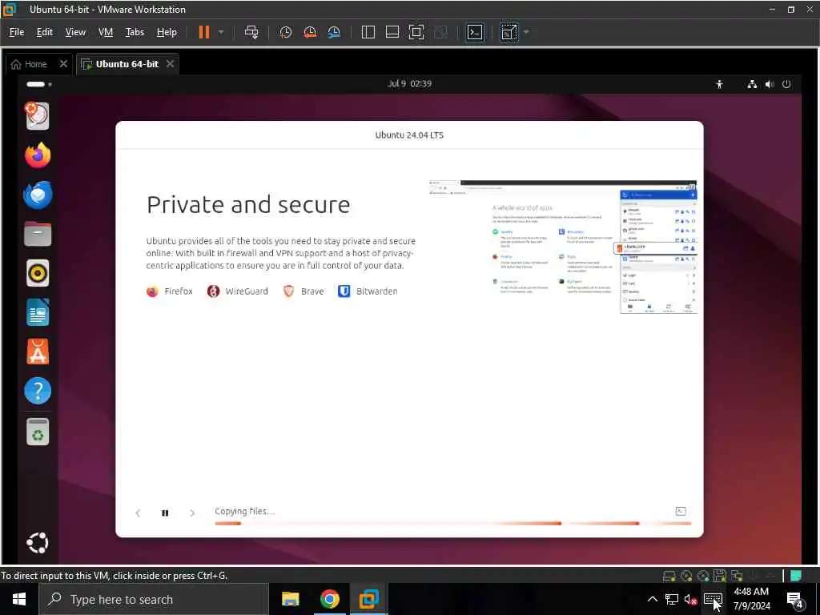Enter full screen mode icon
820x615 pixels.
coord(416,32)
